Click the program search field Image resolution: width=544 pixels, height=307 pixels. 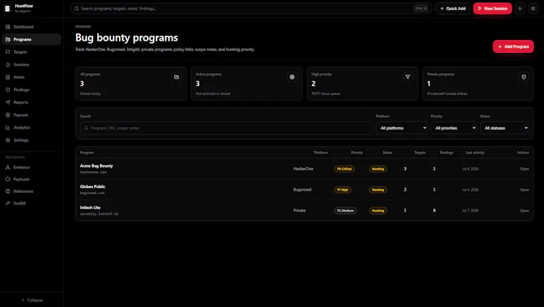[x=226, y=128]
